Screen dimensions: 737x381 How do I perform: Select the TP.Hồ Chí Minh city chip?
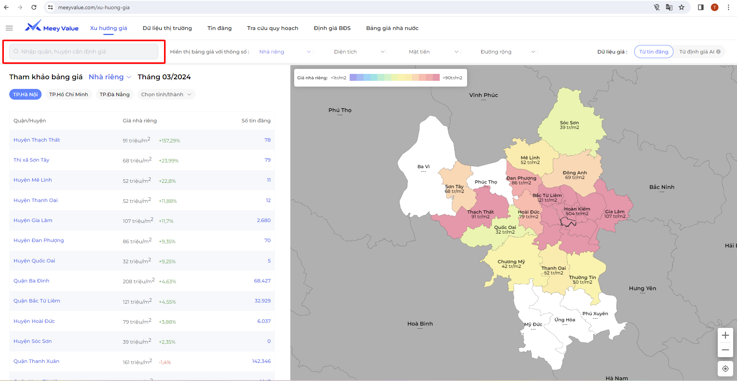pyautogui.click(x=69, y=94)
